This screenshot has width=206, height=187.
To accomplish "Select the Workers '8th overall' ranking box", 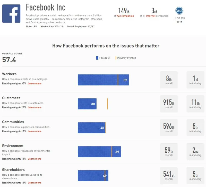I will [x=169, y=80].
